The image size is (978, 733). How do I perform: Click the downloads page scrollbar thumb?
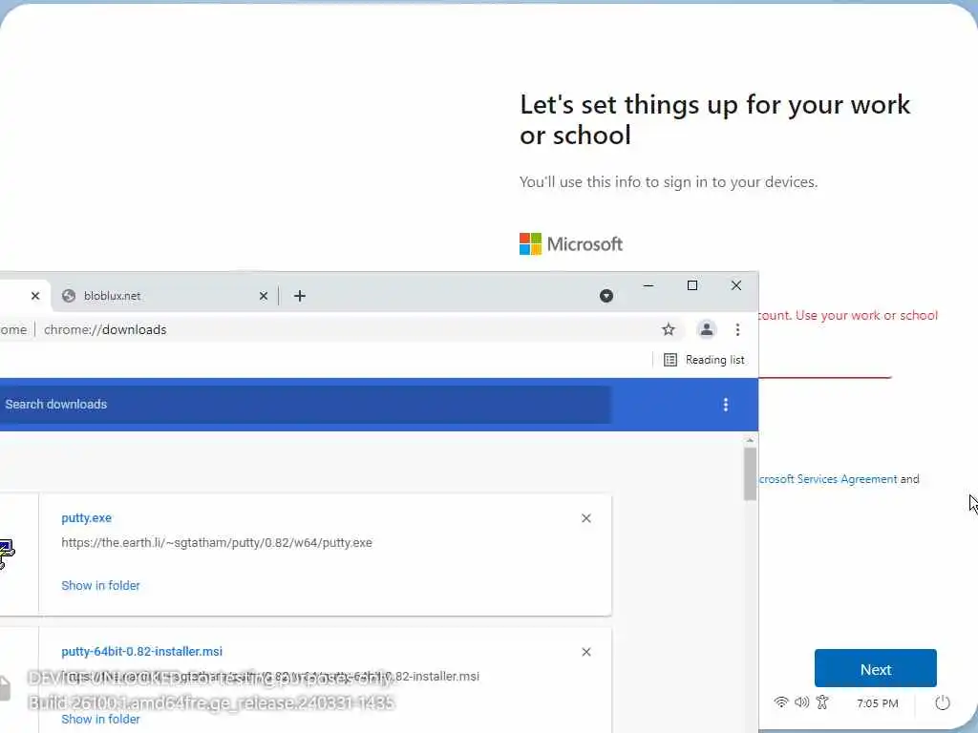pyautogui.click(x=750, y=473)
